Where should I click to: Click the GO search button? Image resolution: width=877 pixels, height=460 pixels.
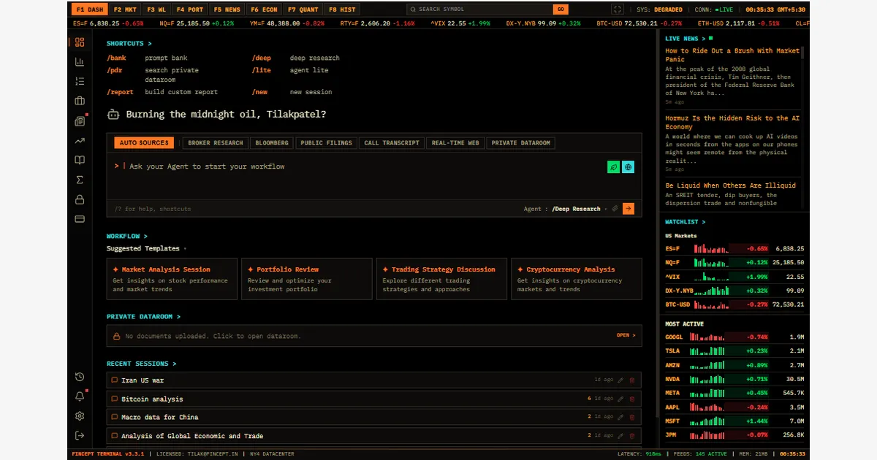point(561,9)
